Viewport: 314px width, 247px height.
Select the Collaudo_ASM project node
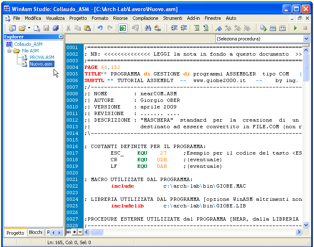[x=28, y=44]
